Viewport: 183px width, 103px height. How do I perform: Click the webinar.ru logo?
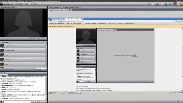(6, 4)
